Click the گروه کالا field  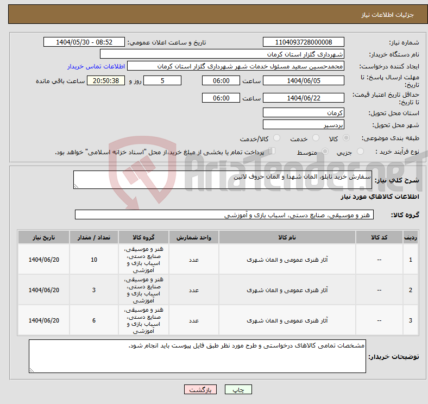(x=224, y=214)
